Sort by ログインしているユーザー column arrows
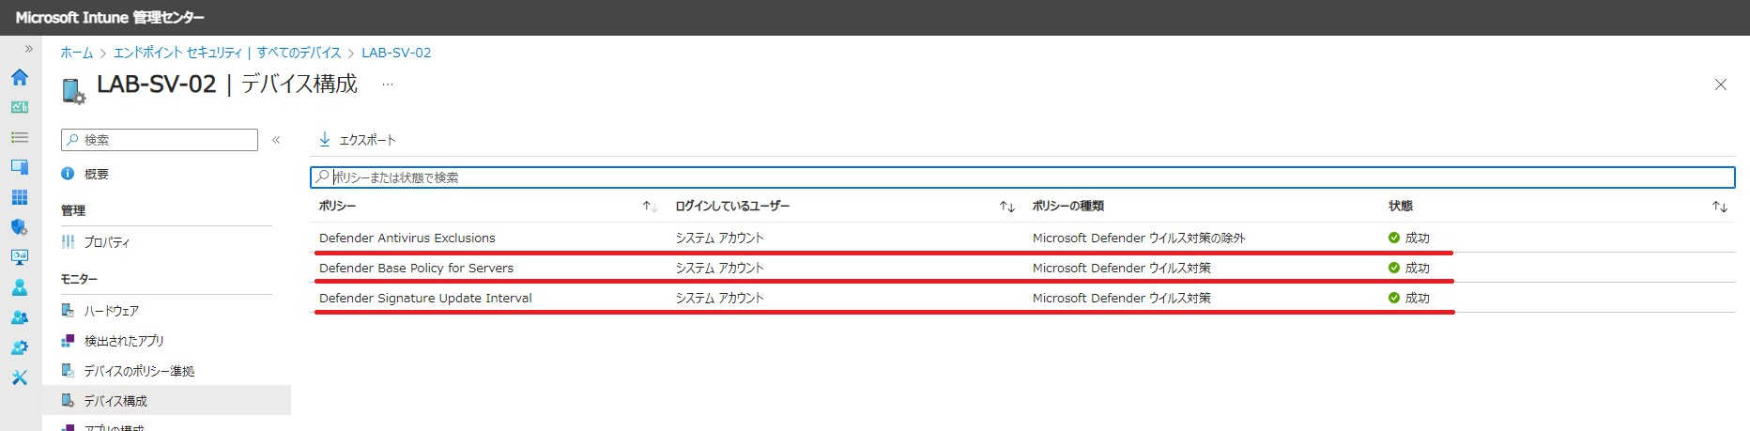The height and width of the screenshot is (431, 1750). pos(1006,207)
